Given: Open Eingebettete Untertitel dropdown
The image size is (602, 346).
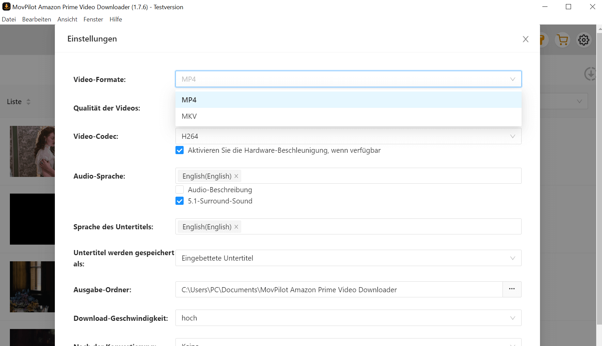Looking at the screenshot, I should click(x=348, y=258).
